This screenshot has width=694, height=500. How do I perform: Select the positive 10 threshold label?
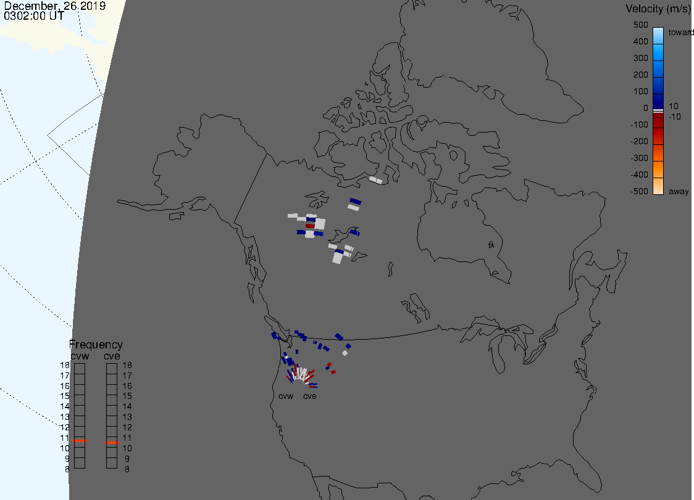[x=673, y=106]
